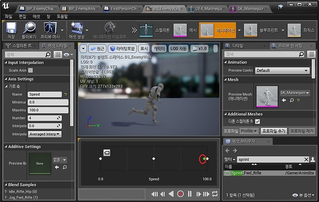Screen dimensions: 319x202
Task: Click 프로파일 추가 (Add Profile) button
Action: click(x=274, y=131)
